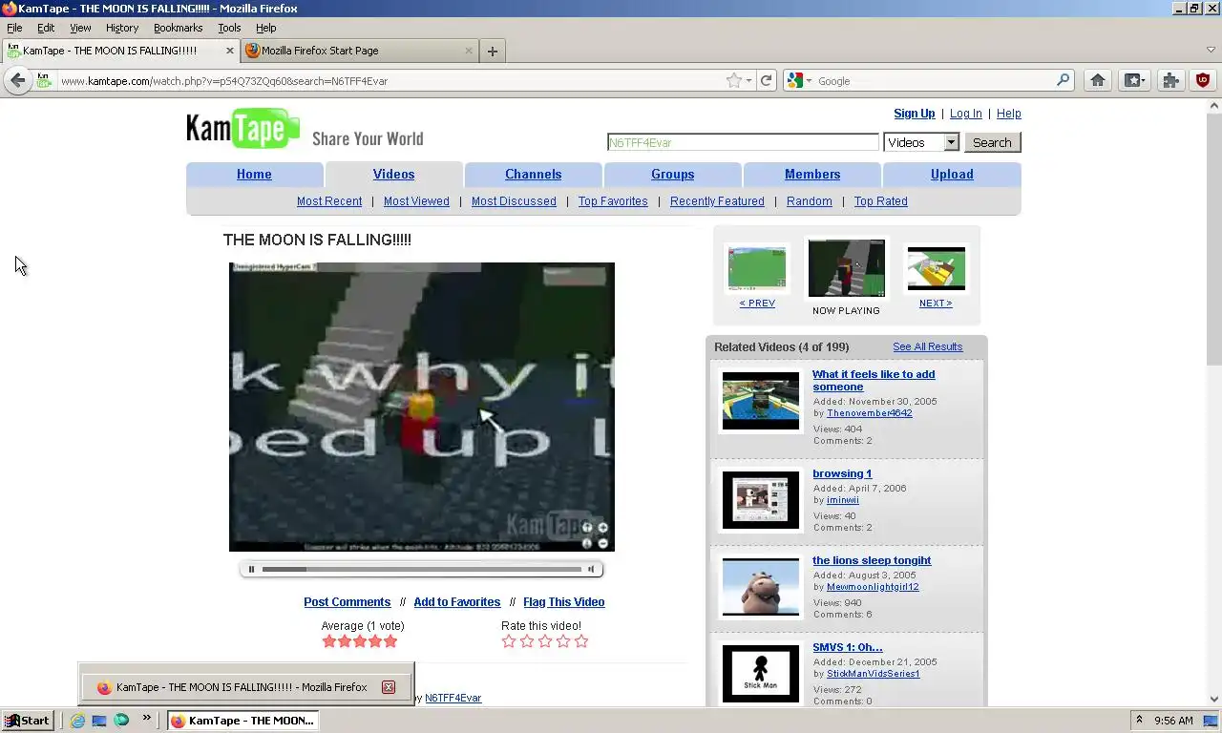This screenshot has width=1222, height=733.
Task: Click the Sign Up link
Action: 915,114
